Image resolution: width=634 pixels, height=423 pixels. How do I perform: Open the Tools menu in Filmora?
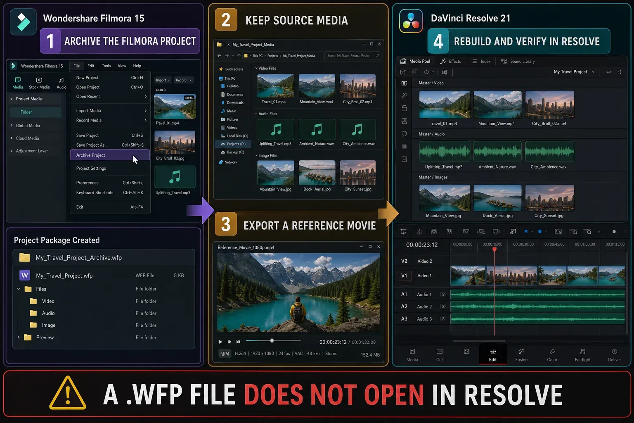106,66
